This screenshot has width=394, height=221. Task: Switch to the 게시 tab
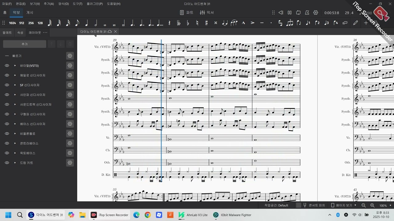tap(30, 13)
